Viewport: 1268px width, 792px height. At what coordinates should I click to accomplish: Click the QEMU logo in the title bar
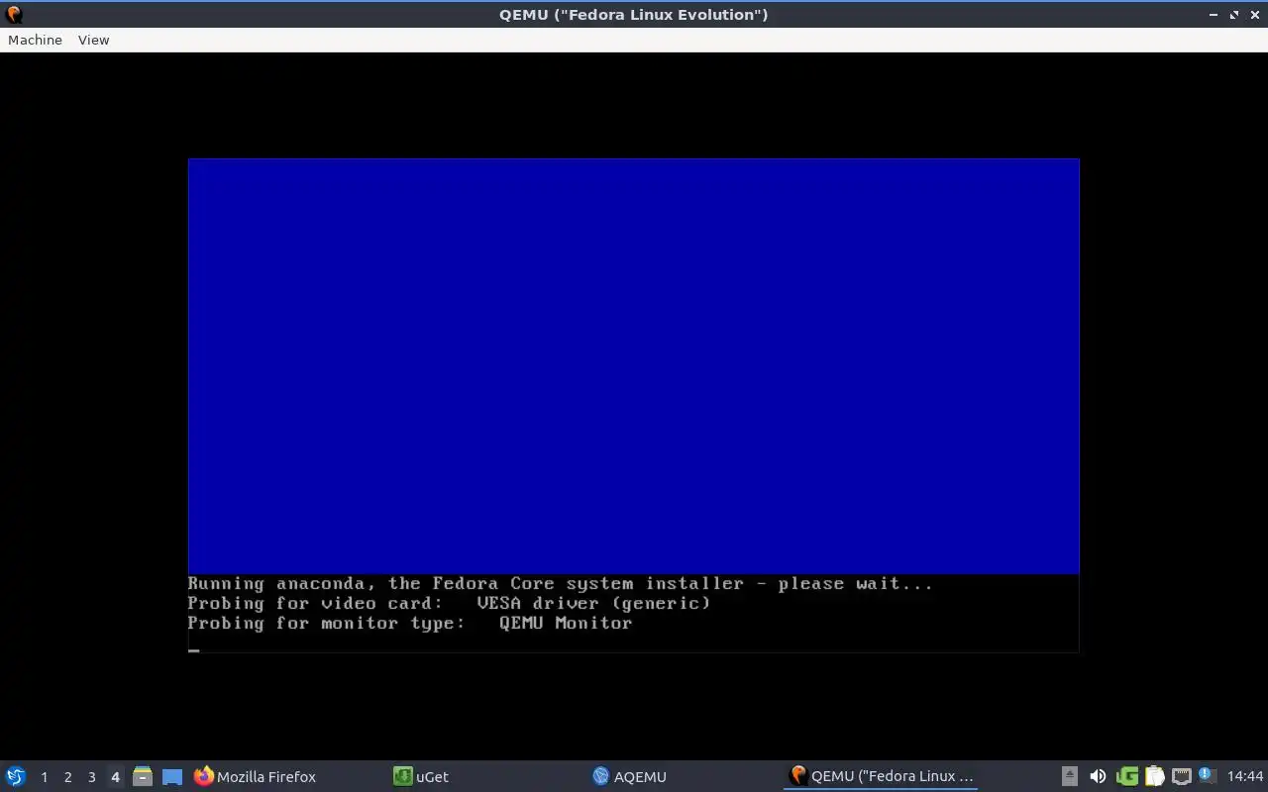(14, 14)
